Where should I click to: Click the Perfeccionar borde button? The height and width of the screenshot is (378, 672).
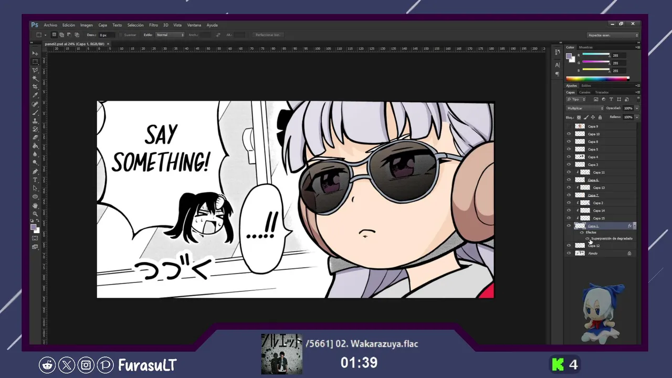[268, 35]
